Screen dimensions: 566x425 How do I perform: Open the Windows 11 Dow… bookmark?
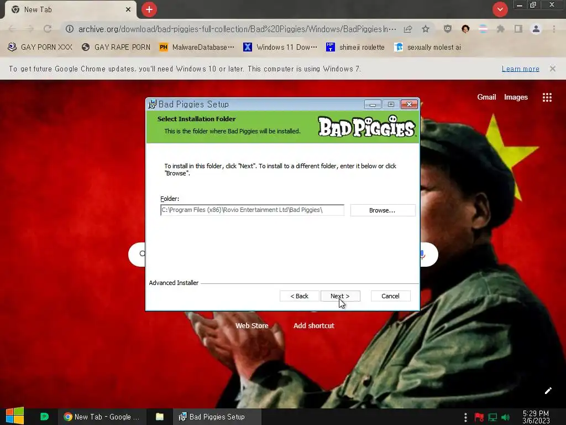280,48
